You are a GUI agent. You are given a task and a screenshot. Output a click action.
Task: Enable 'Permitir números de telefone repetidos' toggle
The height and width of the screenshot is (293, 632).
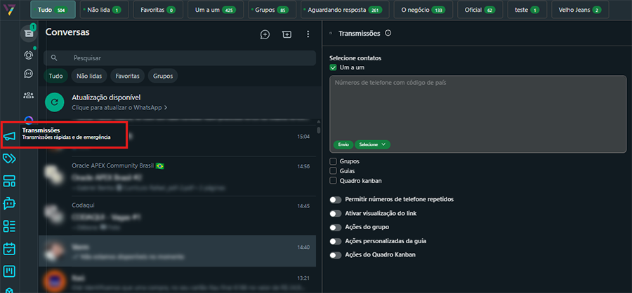(x=336, y=200)
